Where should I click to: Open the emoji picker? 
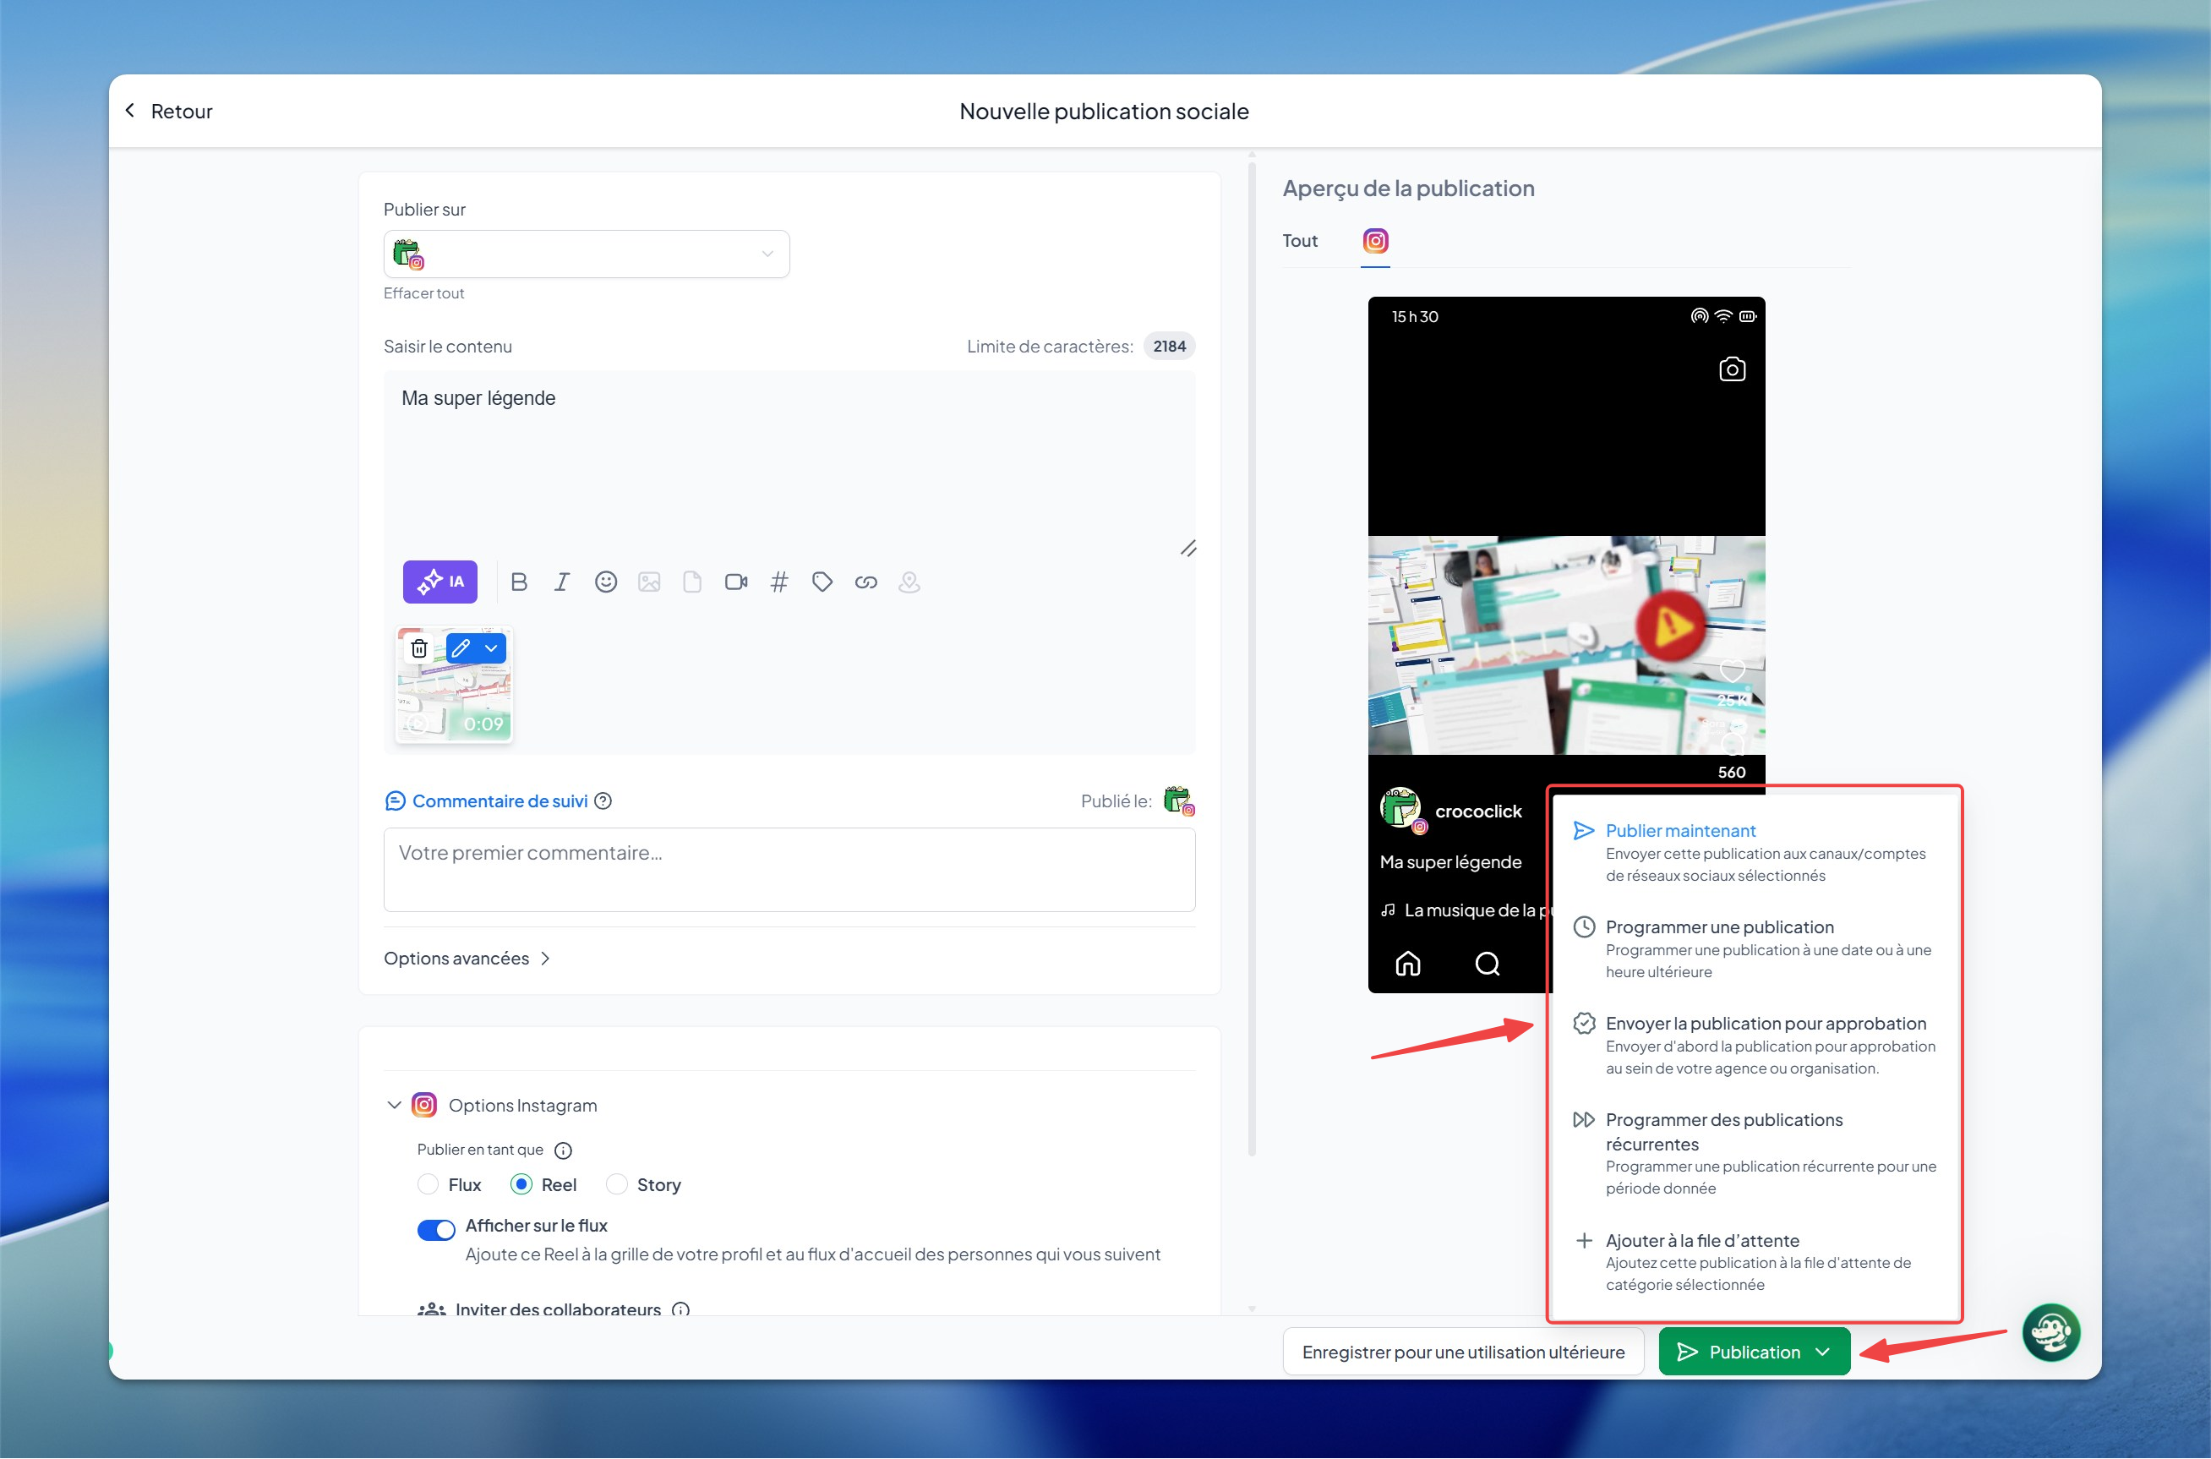(x=605, y=582)
